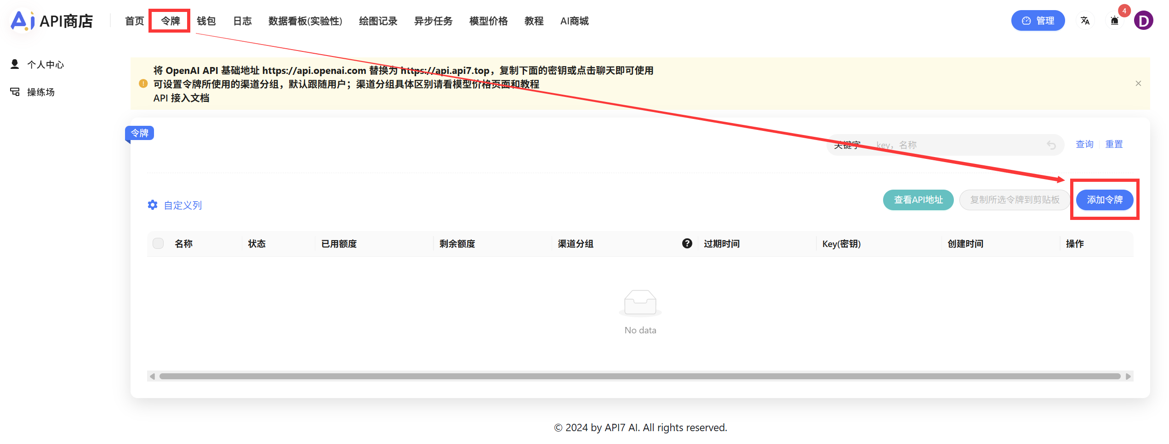Click the 渠道分组 help question mark icon
Screen dimensions: 1169x444
pos(687,243)
